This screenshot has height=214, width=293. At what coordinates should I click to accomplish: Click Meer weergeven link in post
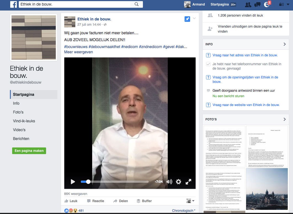point(78,52)
